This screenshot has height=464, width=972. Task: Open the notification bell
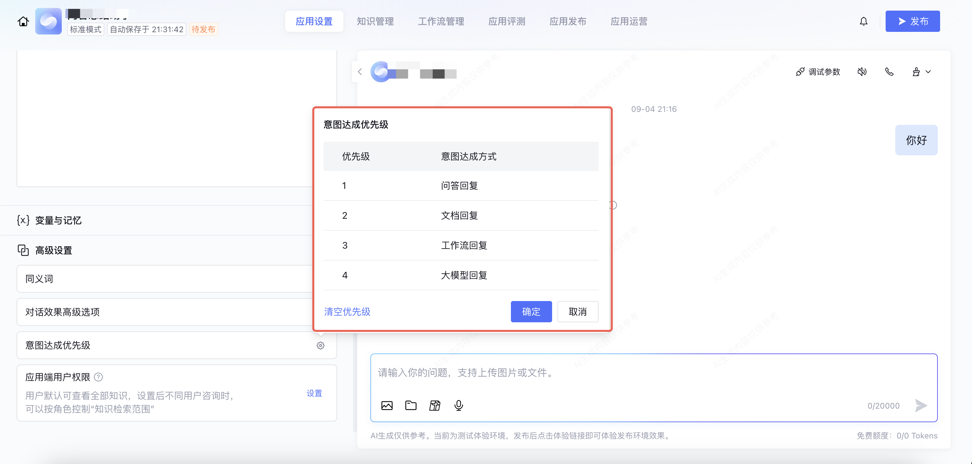[863, 22]
